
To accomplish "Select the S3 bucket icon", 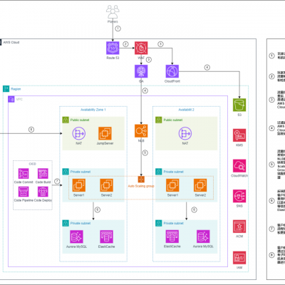I will pos(239,105).
